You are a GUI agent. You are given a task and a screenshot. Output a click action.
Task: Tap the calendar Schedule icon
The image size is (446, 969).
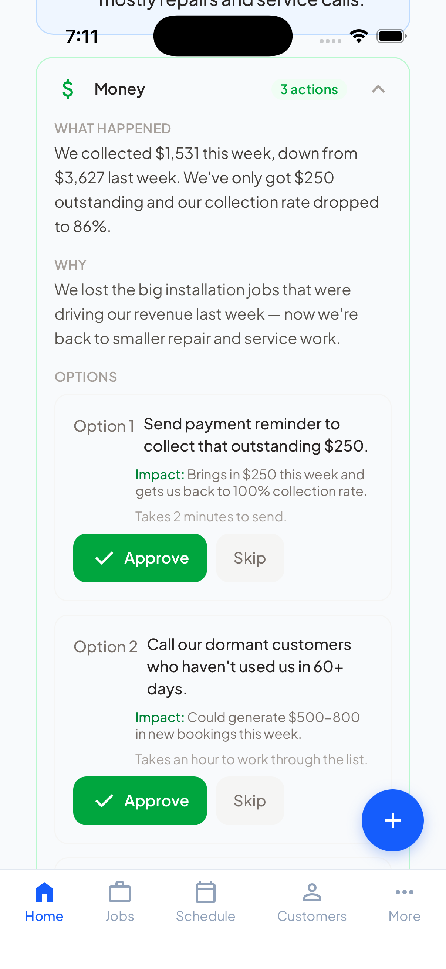[206, 892]
